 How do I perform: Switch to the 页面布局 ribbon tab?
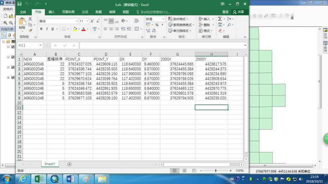click(68, 12)
